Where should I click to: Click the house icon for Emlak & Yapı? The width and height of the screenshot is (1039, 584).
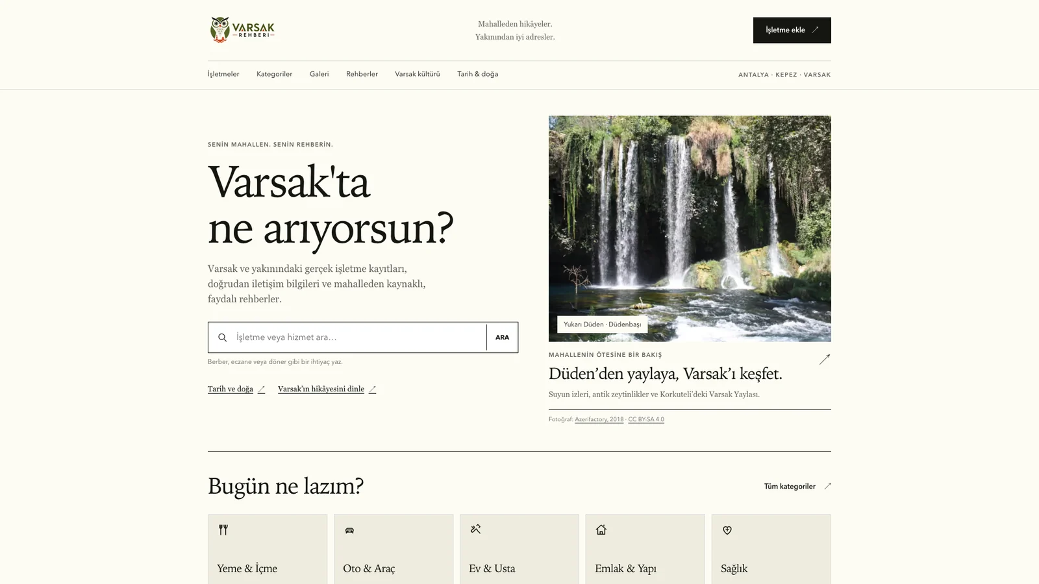601,529
